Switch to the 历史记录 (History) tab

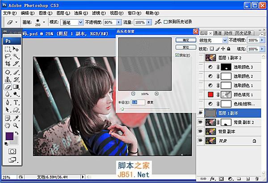click(x=243, y=33)
